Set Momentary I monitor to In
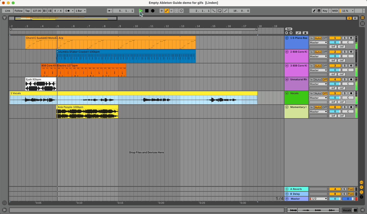The width and height of the screenshot is (367, 214). [312, 107]
